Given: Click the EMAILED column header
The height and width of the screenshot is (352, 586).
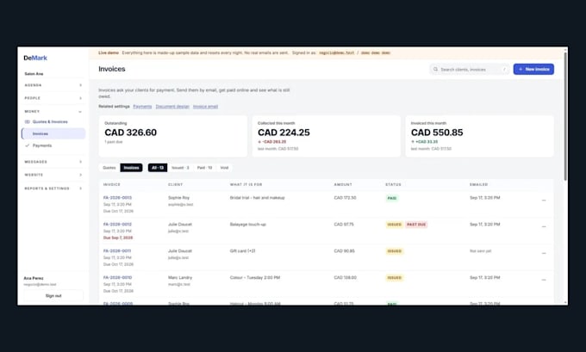Looking at the screenshot, I should coord(479,184).
